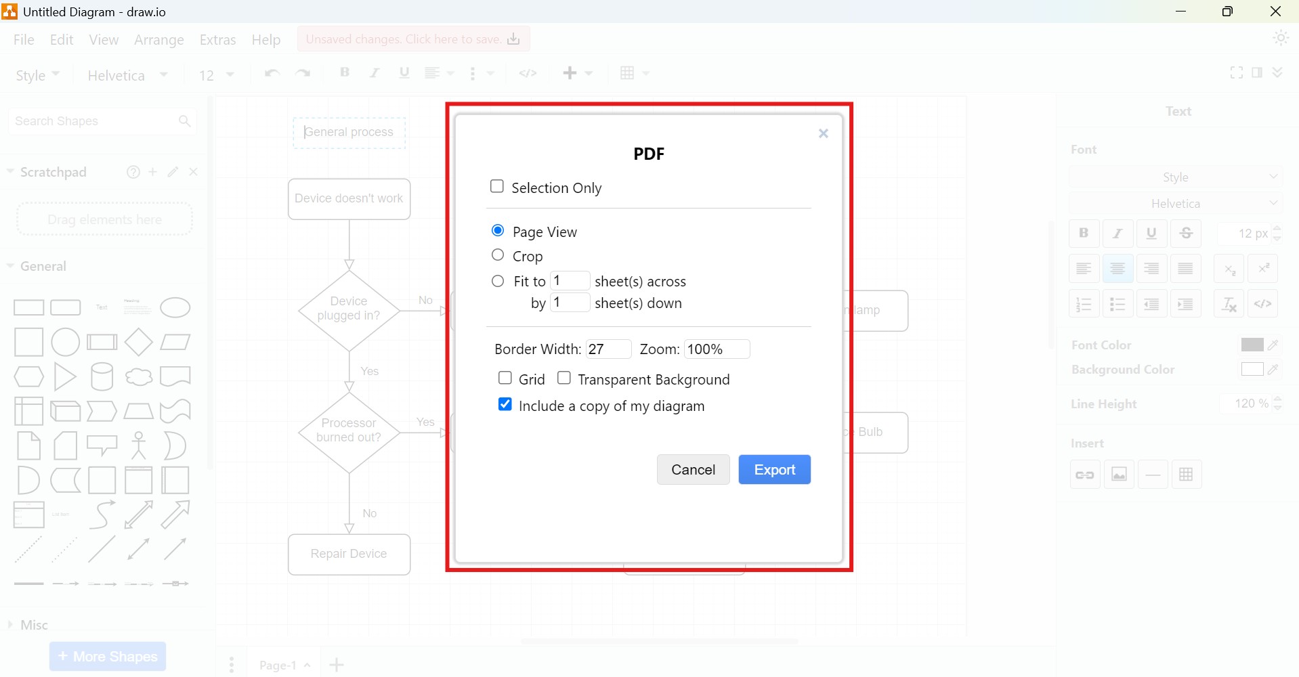1299x677 pixels.
Task: Toggle underline in the right Font panel
Action: point(1152,233)
